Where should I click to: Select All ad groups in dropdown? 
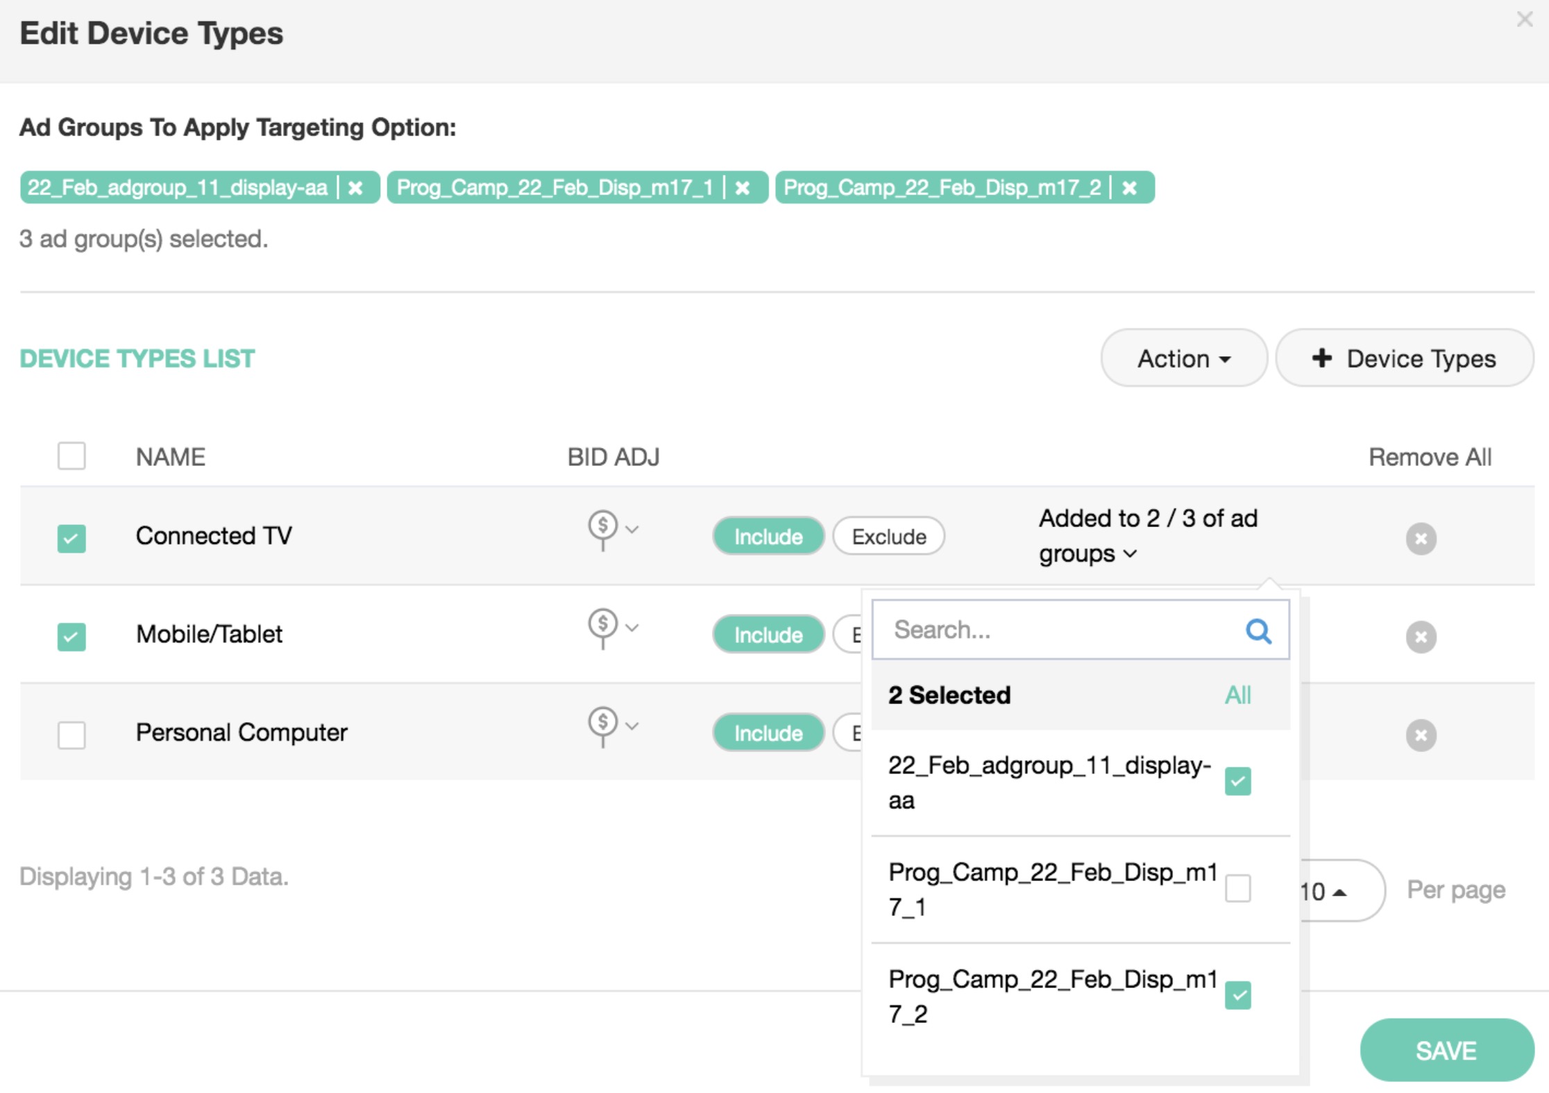1238,695
